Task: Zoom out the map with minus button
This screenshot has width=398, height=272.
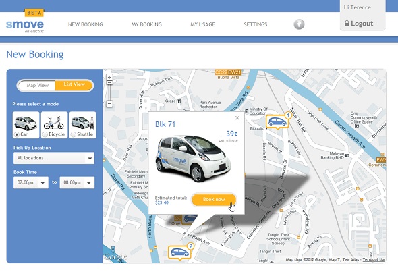Action: 109,104
